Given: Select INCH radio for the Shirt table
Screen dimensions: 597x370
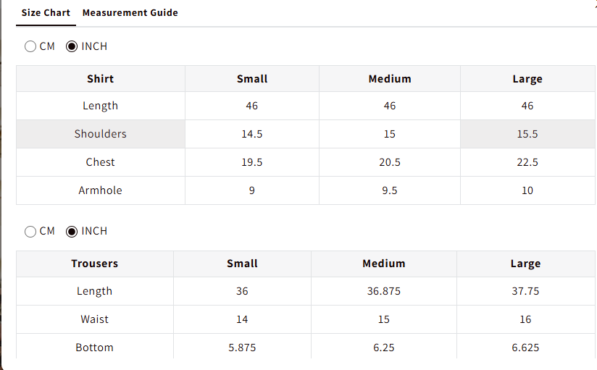Looking at the screenshot, I should 72,46.
